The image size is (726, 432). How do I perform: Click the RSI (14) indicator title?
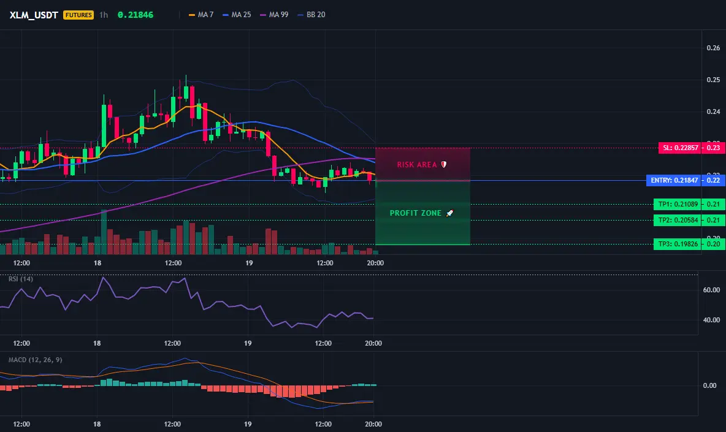coord(21,279)
